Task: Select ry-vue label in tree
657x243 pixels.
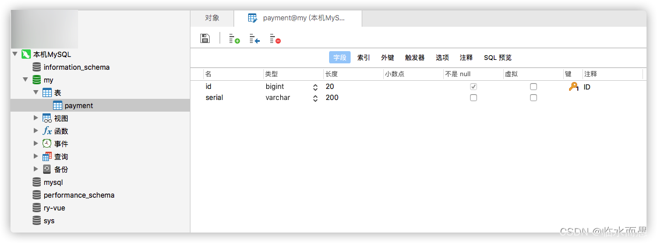Action: pyautogui.click(x=55, y=208)
